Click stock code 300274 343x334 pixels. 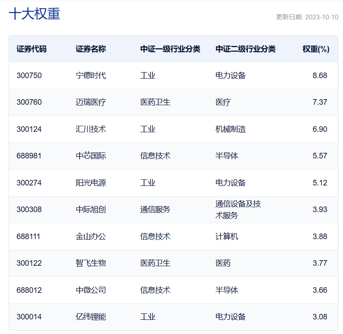coord(29,183)
